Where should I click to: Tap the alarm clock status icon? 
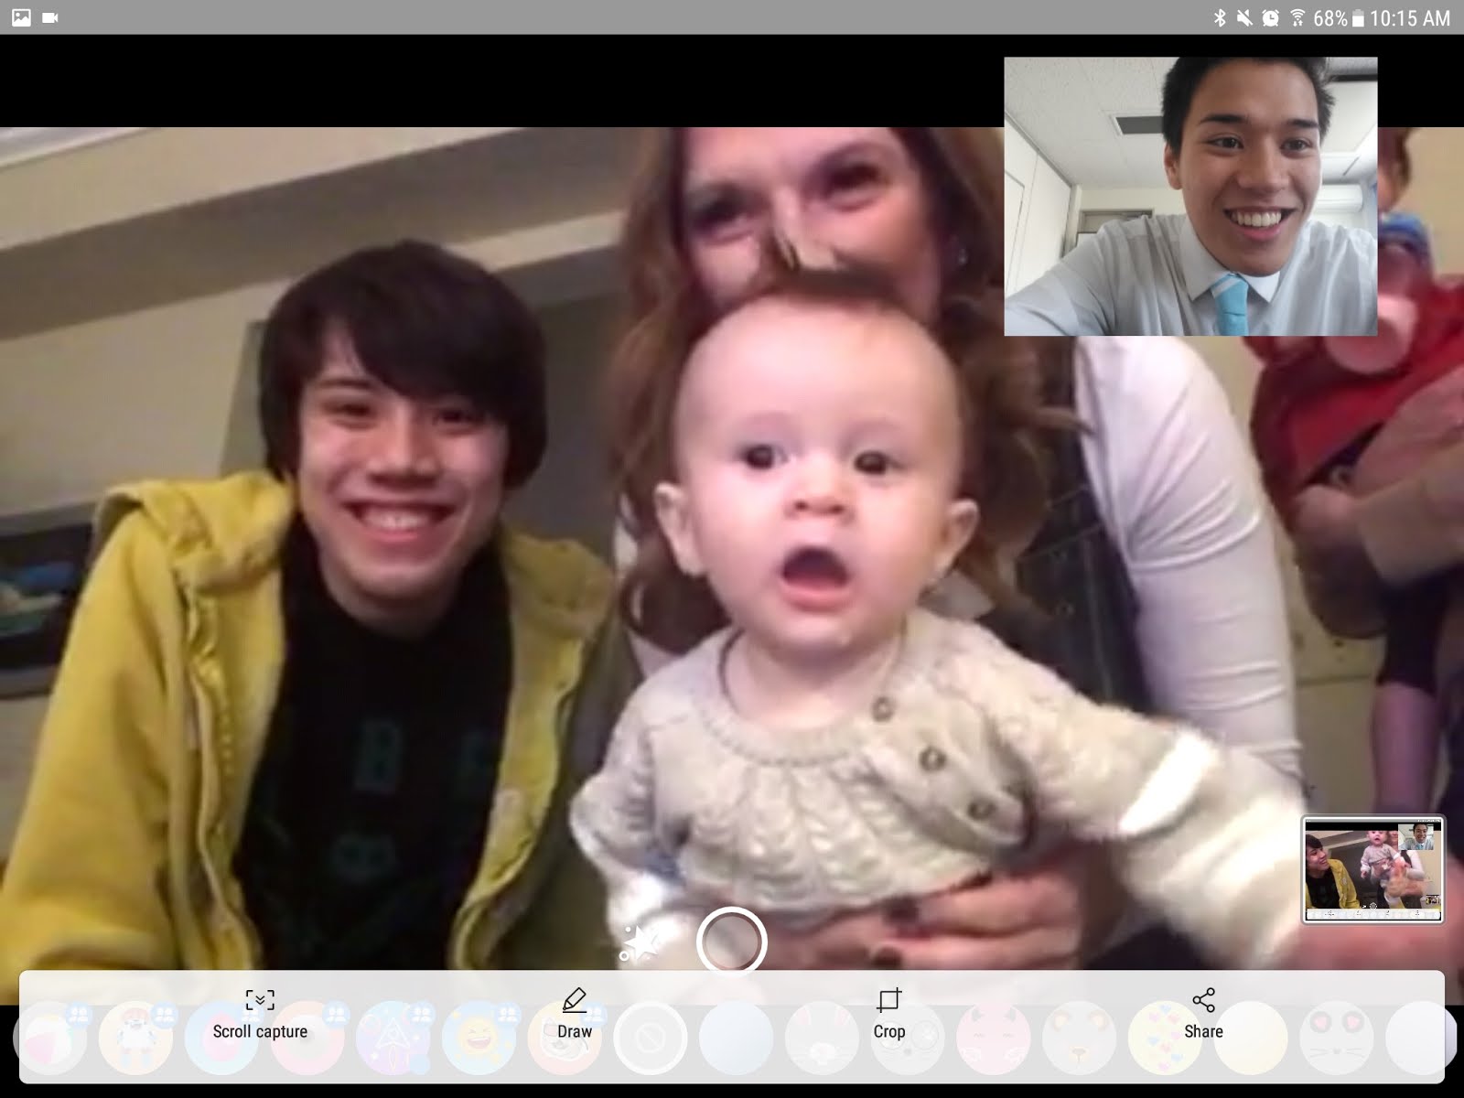[1271, 17]
